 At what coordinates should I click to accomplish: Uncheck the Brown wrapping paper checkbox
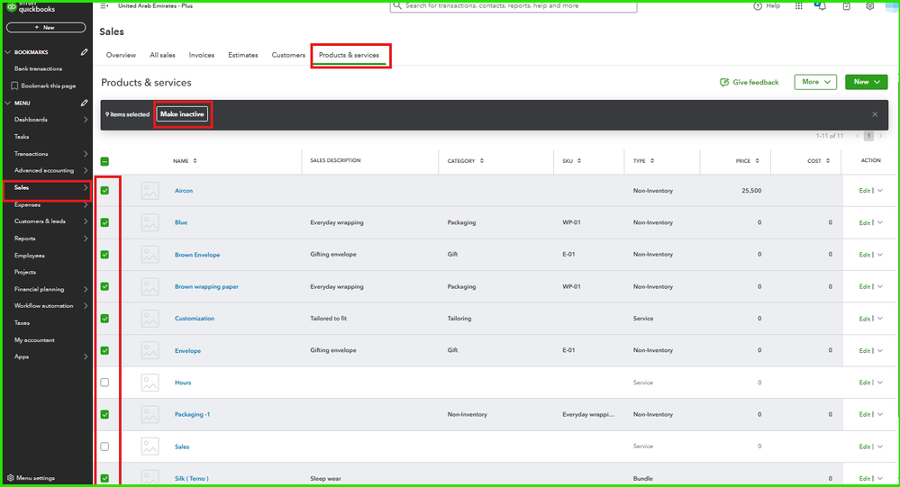(105, 286)
